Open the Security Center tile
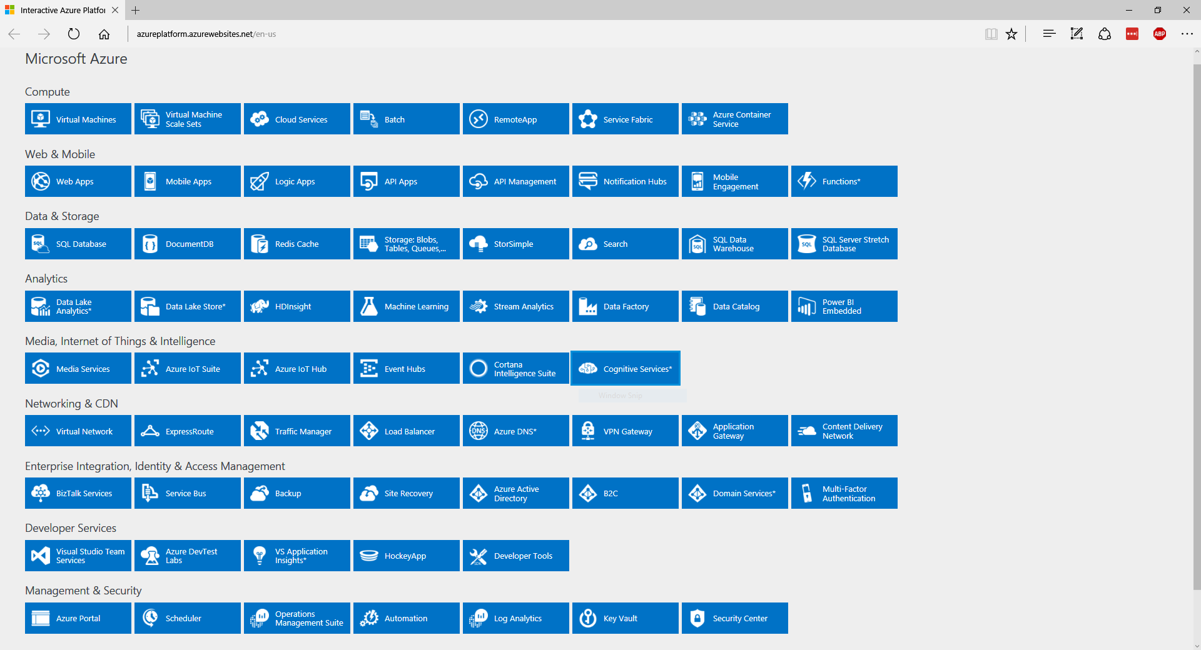Screen dimensions: 1201x650 tap(734, 617)
